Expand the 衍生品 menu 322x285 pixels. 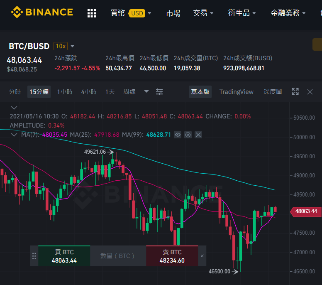tap(242, 13)
